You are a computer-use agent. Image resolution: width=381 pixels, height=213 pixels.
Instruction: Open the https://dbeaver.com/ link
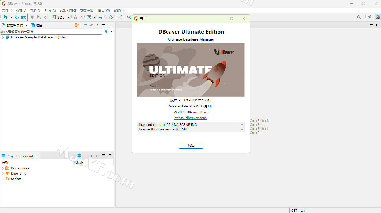coord(191,118)
